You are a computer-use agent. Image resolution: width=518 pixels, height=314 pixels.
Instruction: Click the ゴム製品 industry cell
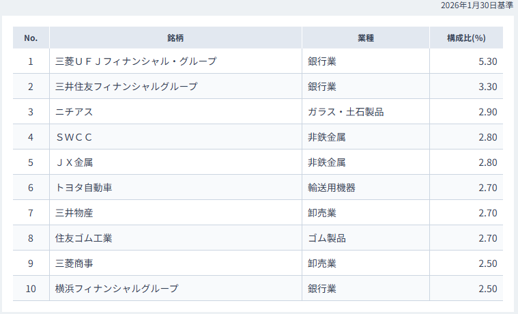pyautogui.click(x=327, y=238)
